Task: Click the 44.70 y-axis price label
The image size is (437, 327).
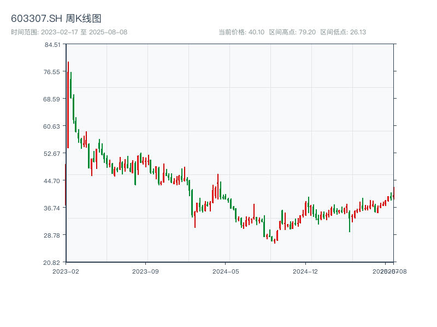Action: pos(53,181)
